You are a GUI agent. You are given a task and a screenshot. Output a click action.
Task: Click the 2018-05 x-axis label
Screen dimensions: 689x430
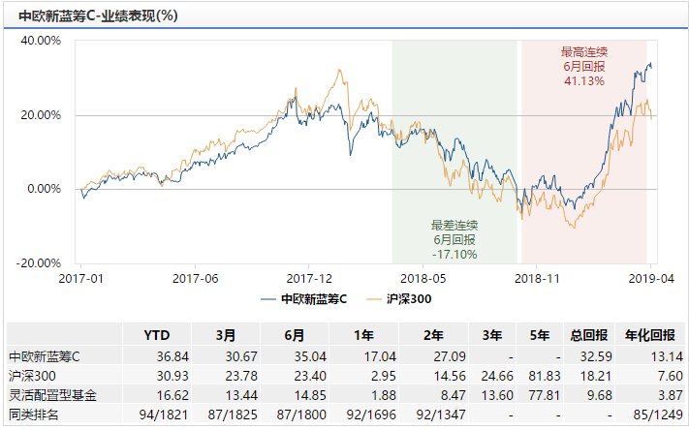(423, 279)
